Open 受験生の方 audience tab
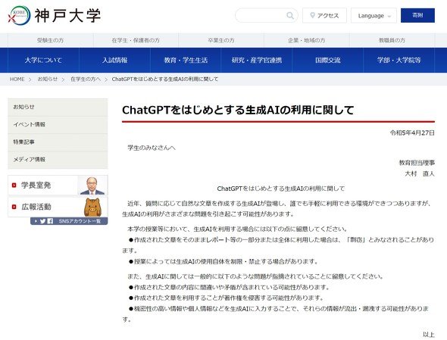The width and height of the screenshot is (447, 340). click(x=51, y=40)
